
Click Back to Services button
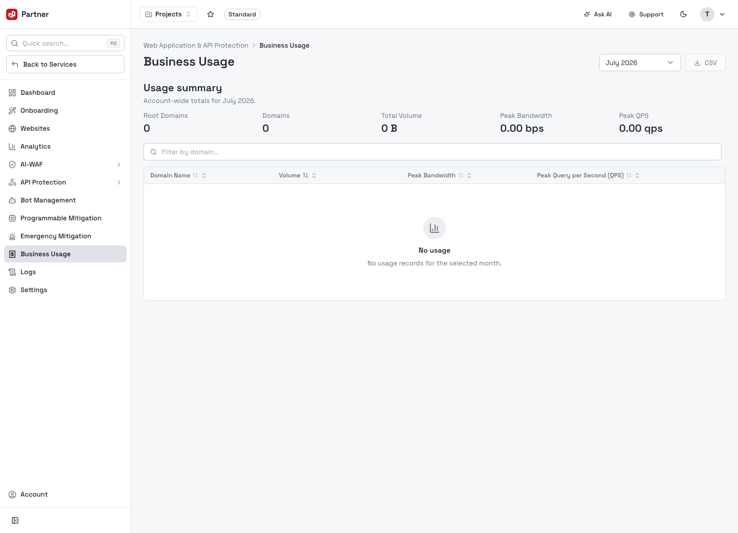(x=65, y=65)
